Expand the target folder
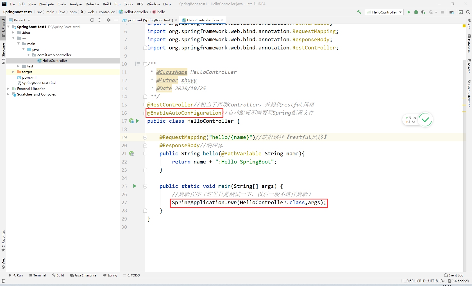Image resolution: width=472 pixels, height=286 pixels. [13, 72]
